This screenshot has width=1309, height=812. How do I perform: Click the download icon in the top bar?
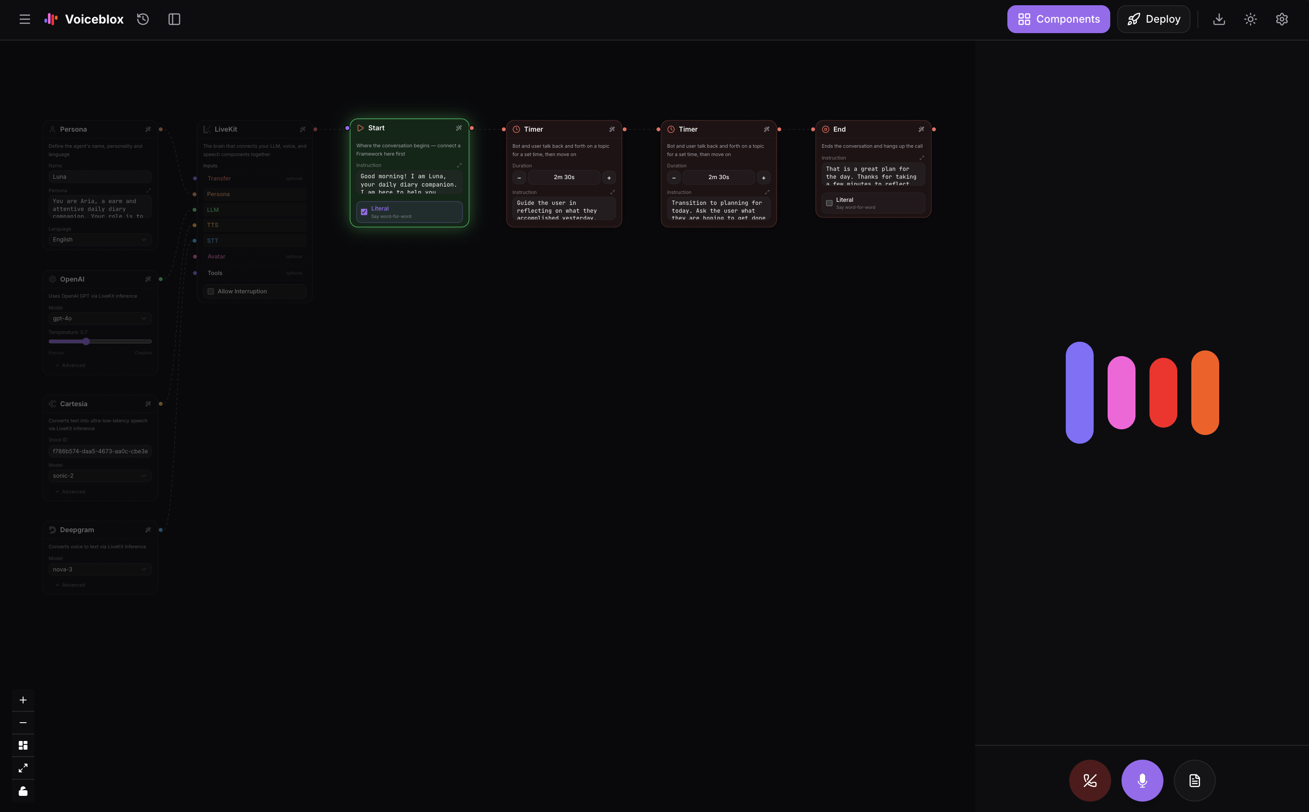pyautogui.click(x=1219, y=19)
